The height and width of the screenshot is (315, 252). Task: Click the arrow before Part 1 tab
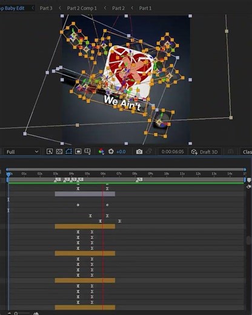[132, 8]
